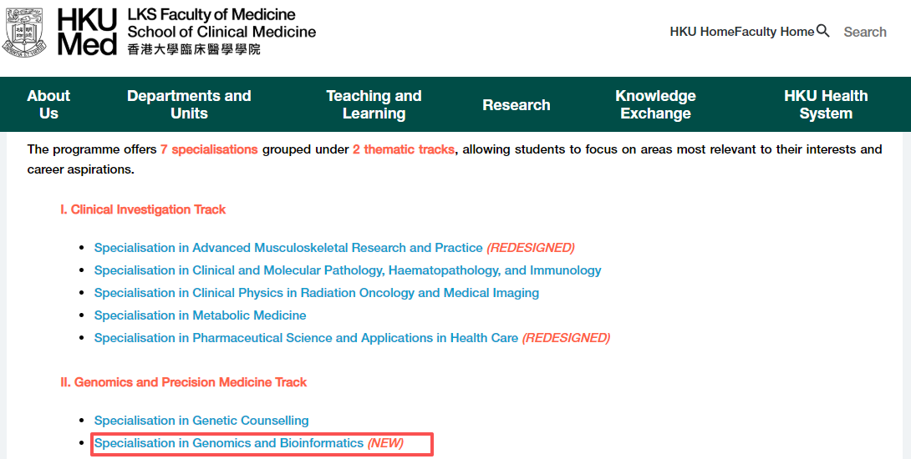911x459 pixels.
Task: Open the About Us menu
Action: [x=48, y=104]
